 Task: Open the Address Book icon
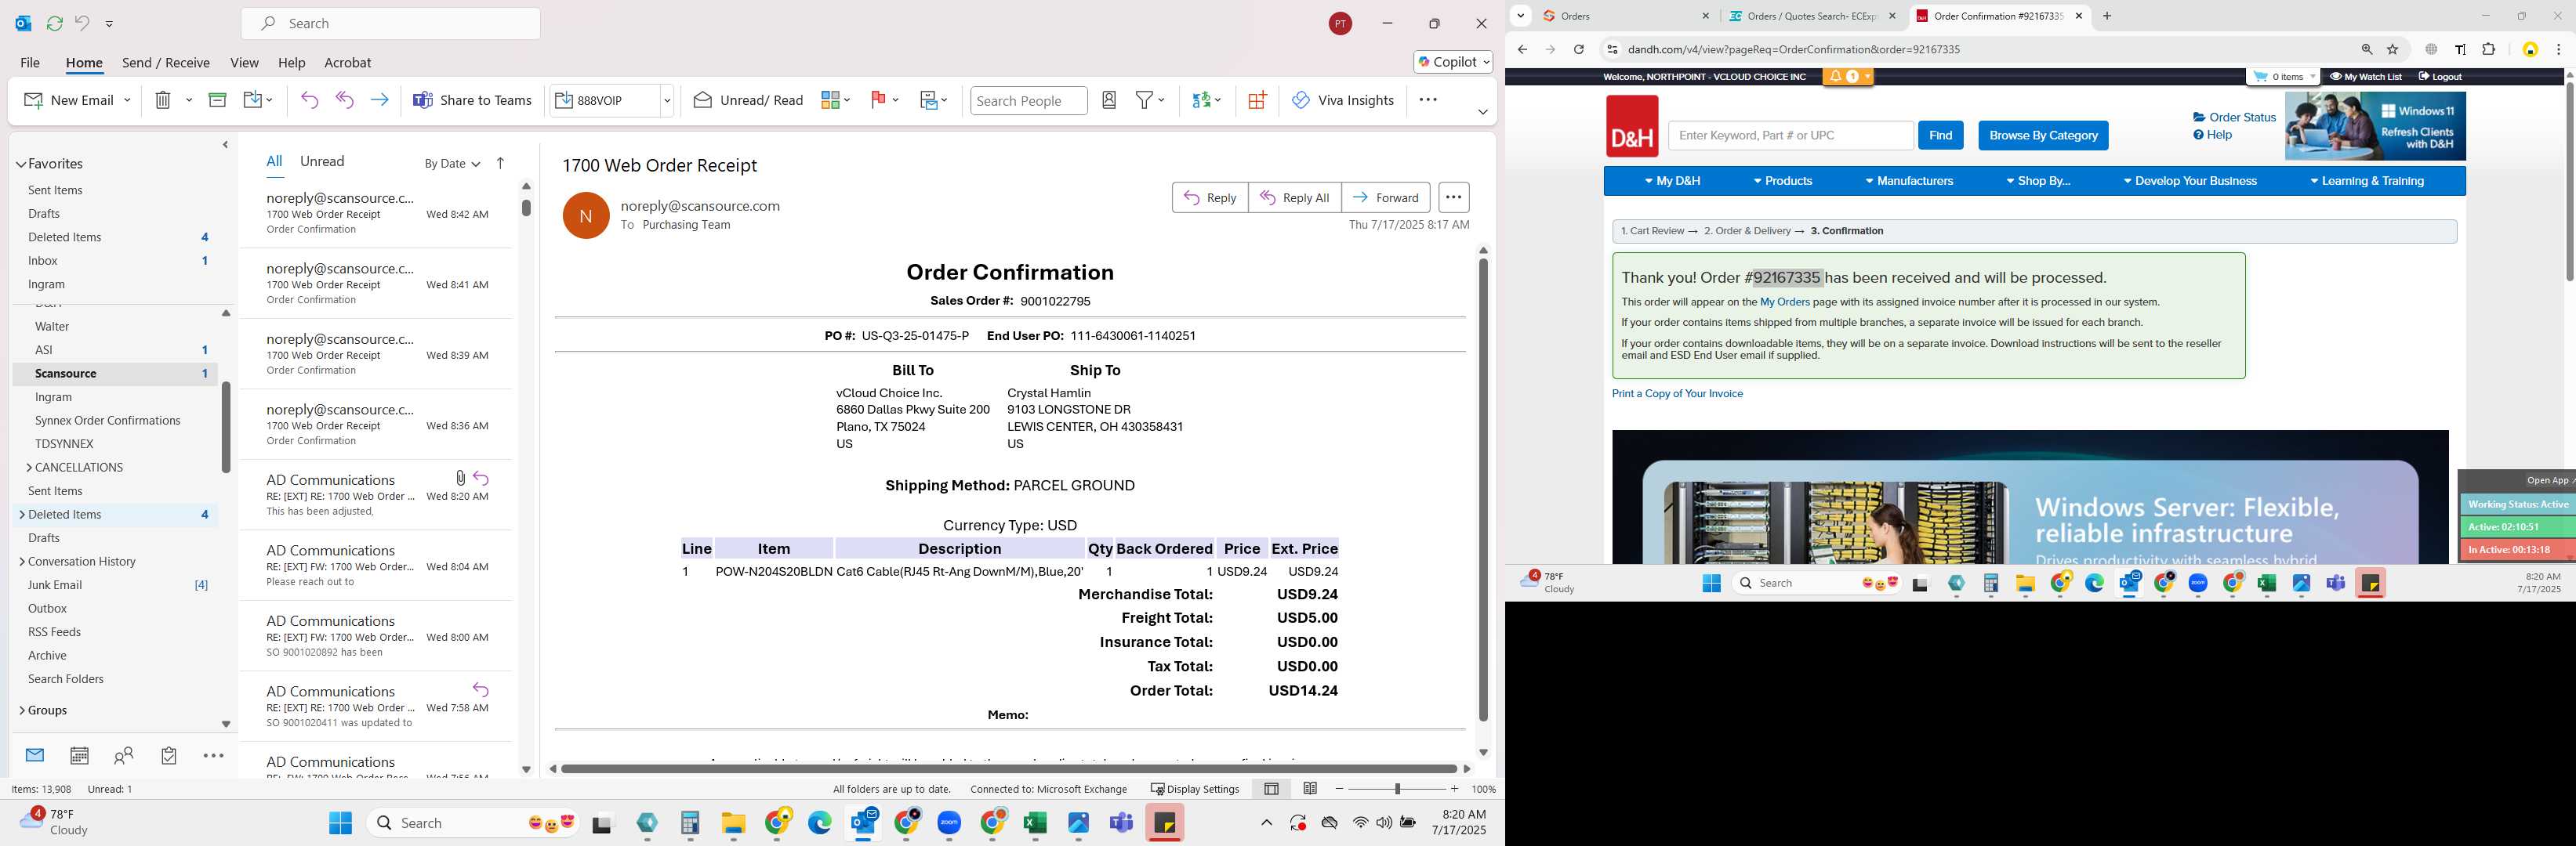[1109, 100]
